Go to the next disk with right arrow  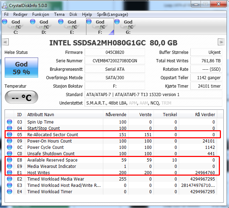click(221, 42)
